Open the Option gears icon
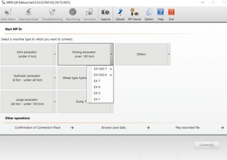The image size is (227, 160). click(149, 14)
